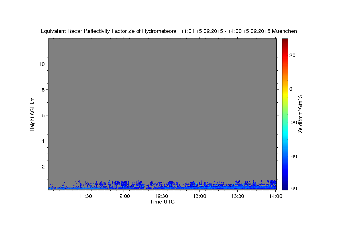
Task: Click the 'Time UTC' axis label
Action: point(162,202)
